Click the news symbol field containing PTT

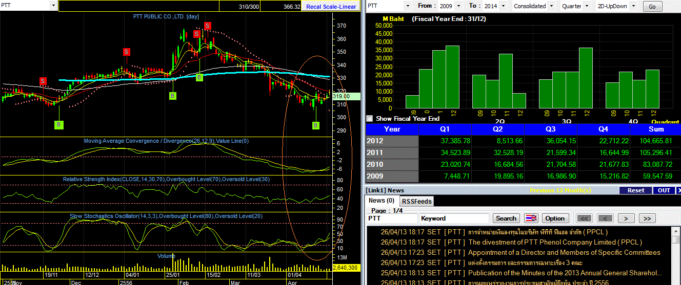pyautogui.click(x=392, y=218)
